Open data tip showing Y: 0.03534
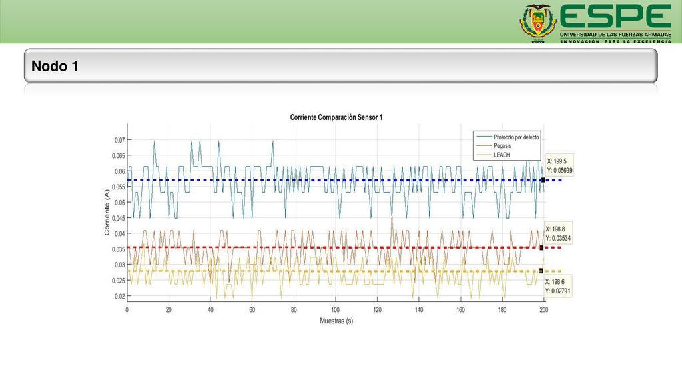 559,233
